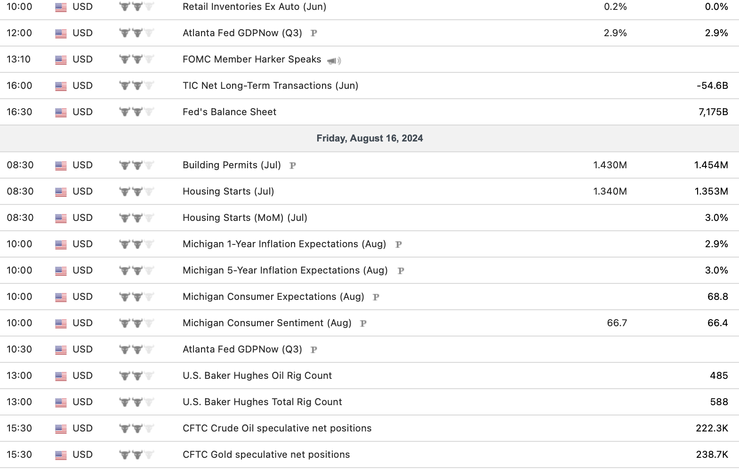Image resolution: width=739 pixels, height=470 pixels.
Task: Click the Friday, August 16, 2024 date header
Action: point(369,138)
